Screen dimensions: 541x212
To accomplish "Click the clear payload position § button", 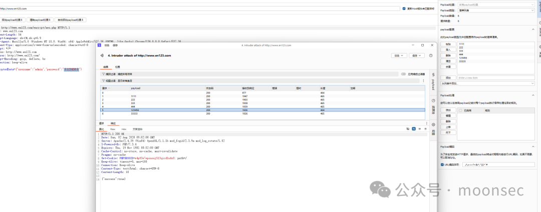I will tap(40, 20).
